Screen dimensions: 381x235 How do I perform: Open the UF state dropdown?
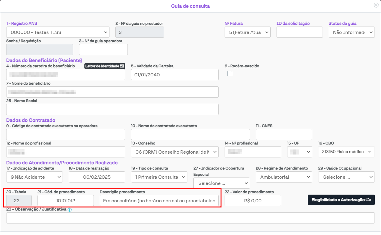(299, 152)
